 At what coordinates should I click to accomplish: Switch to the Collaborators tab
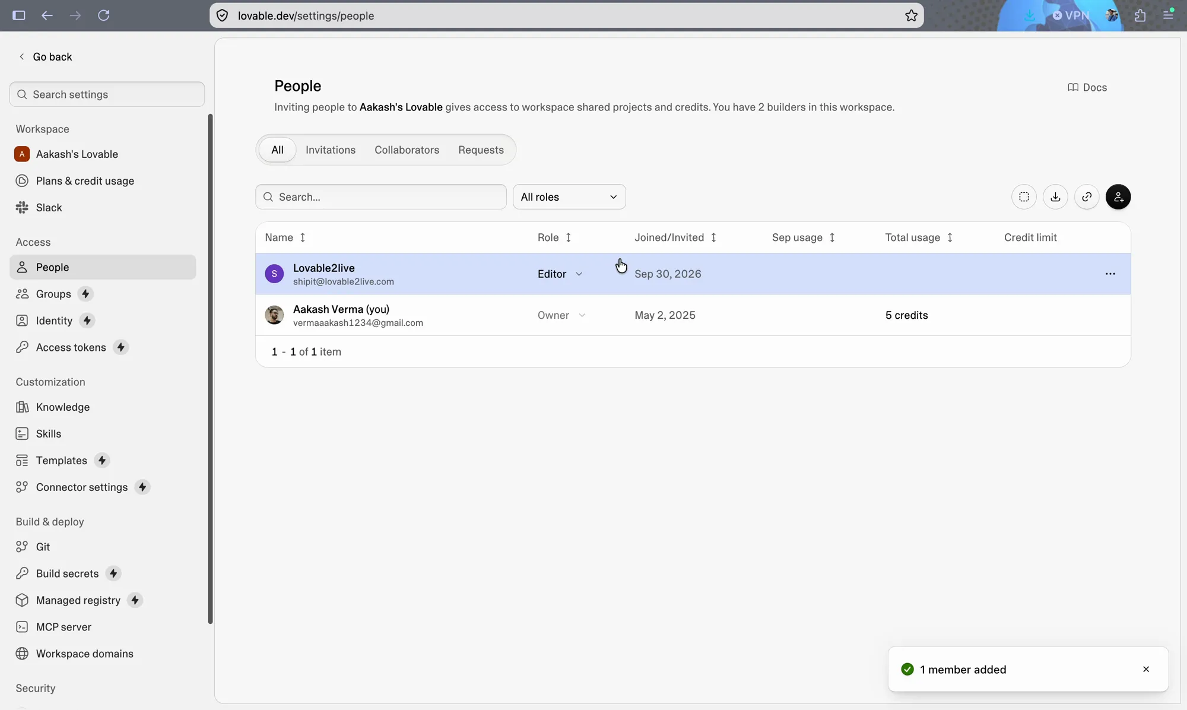[x=407, y=150]
